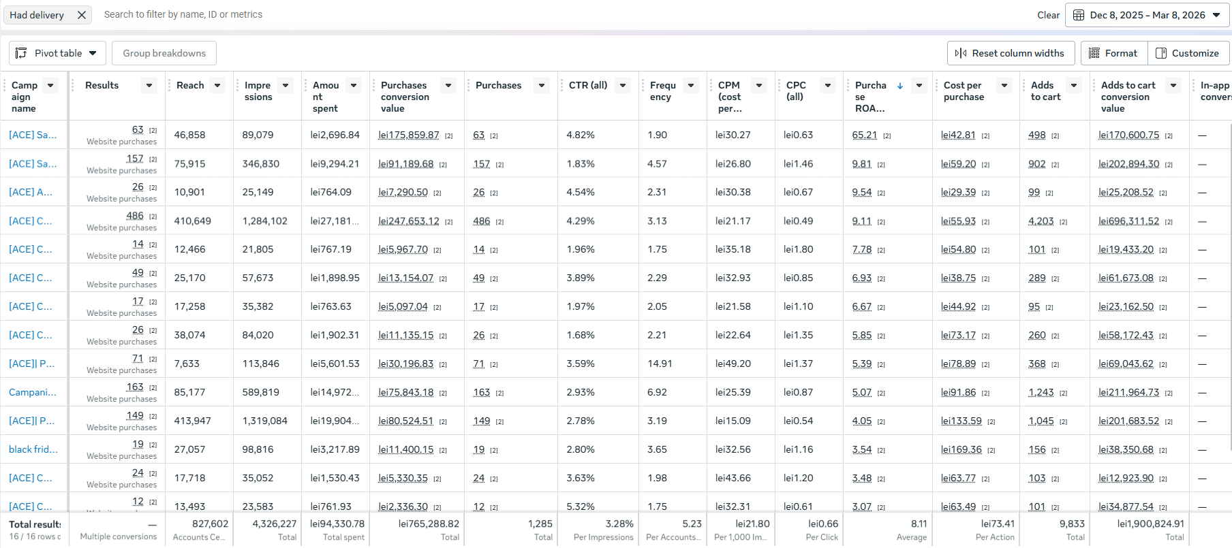Click the vertical scrollbar of the table
Image resolution: width=1232 pixels, height=548 pixels.
point(1229,286)
